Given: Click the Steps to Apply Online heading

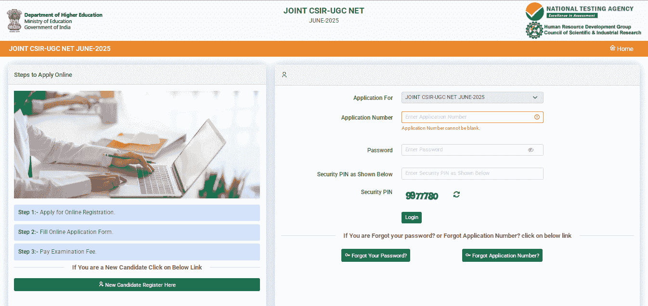Looking at the screenshot, I should pyautogui.click(x=43, y=75).
